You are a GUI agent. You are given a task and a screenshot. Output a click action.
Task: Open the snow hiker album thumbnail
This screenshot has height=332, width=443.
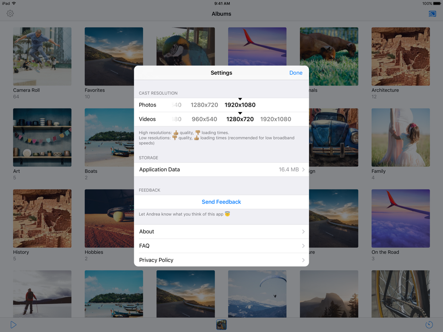[42, 294]
